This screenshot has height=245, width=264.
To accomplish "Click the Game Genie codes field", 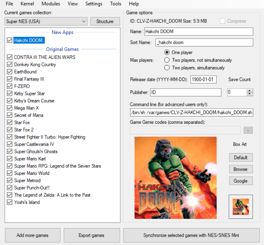I will tap(185, 130).
